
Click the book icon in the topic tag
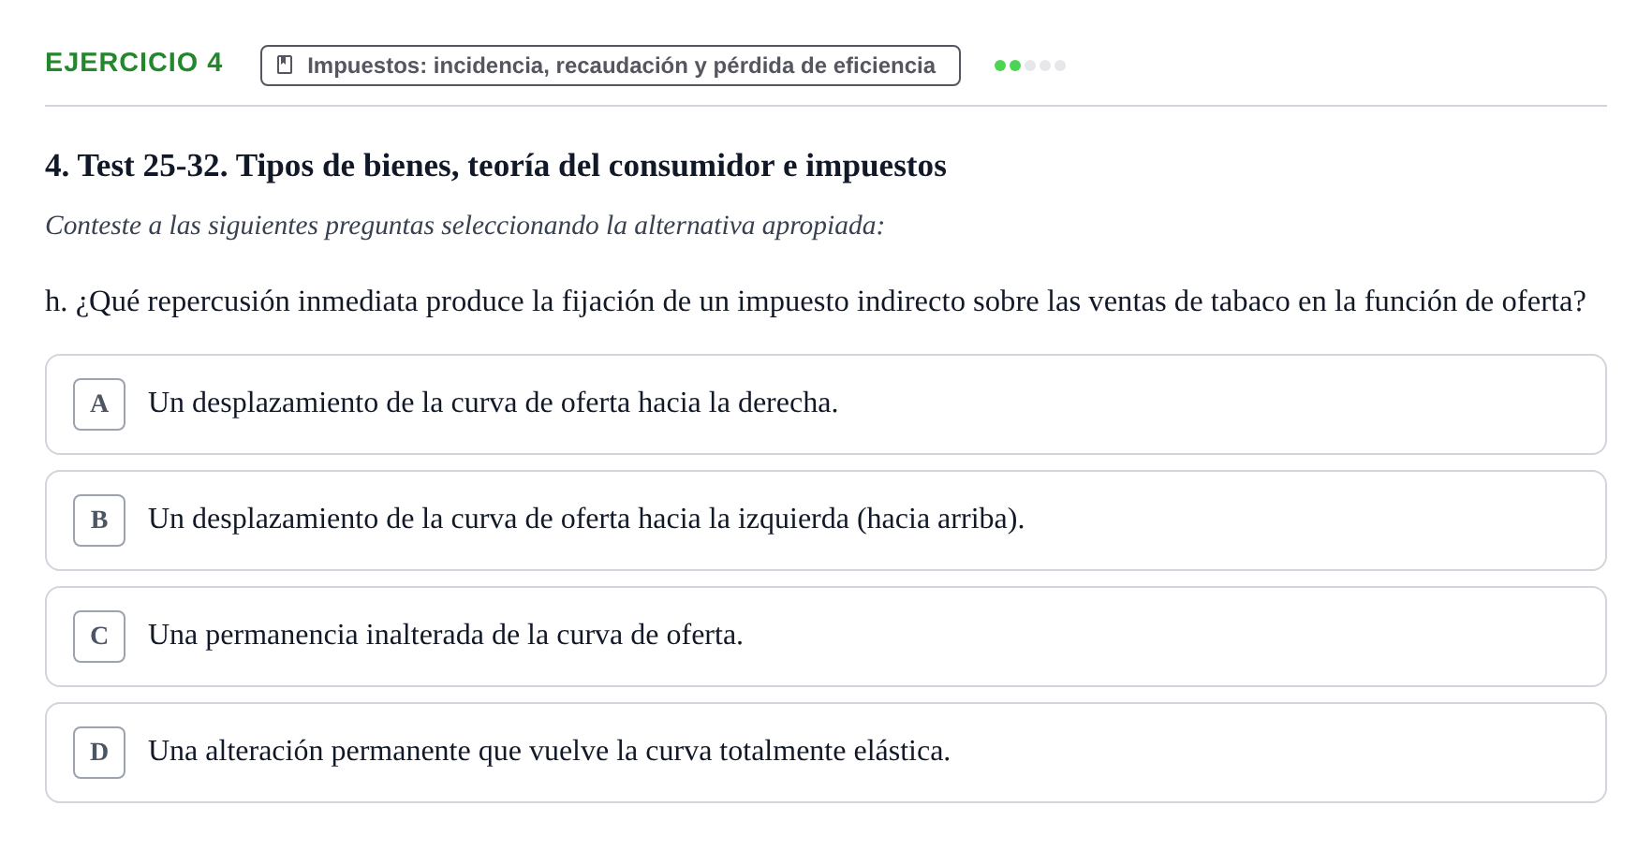point(285,66)
